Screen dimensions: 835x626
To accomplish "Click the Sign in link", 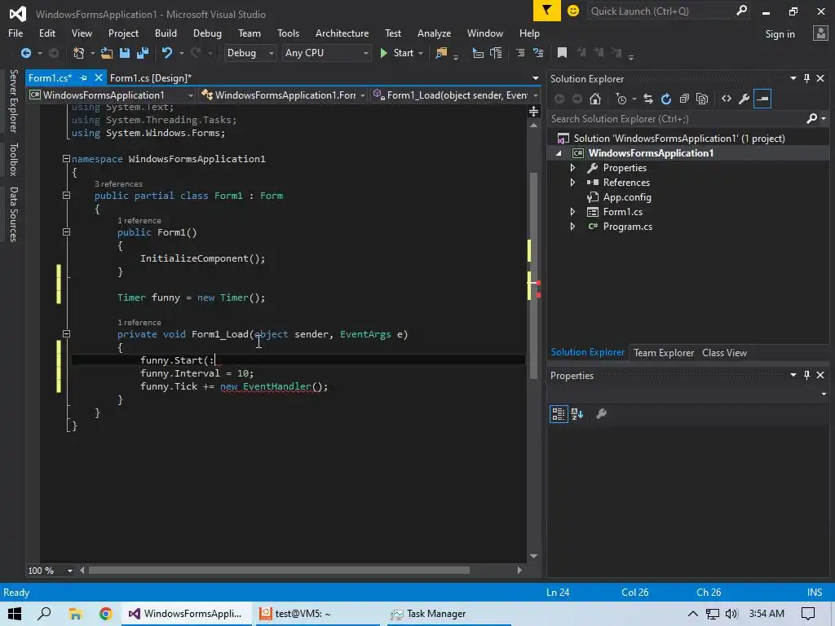I will pyautogui.click(x=780, y=34).
